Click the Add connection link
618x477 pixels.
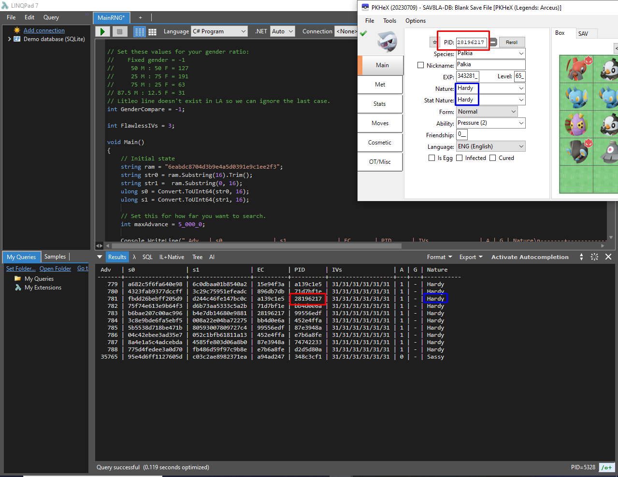click(x=44, y=30)
